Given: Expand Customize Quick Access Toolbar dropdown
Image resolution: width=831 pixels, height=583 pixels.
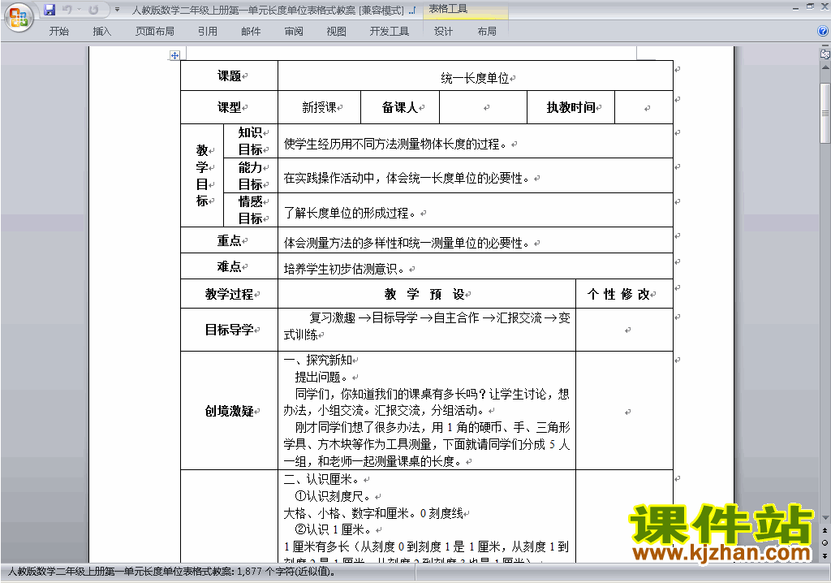Looking at the screenshot, I should (117, 10).
